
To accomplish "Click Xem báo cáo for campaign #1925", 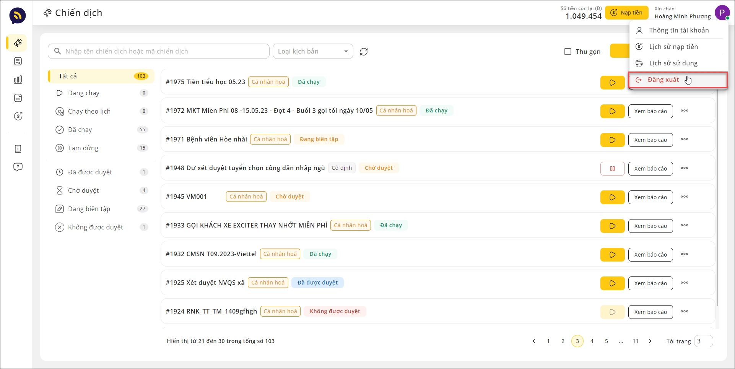I will coord(650,283).
